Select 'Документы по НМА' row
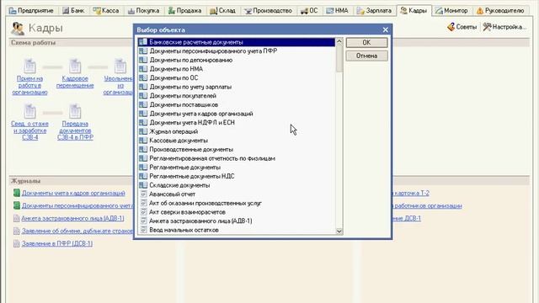This screenshot has height=303, width=539. click(x=237, y=69)
